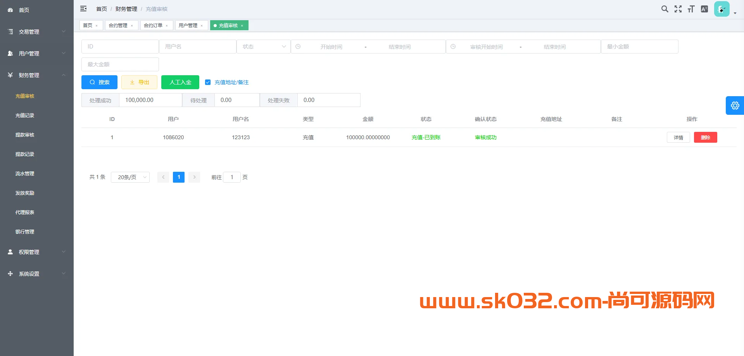Collapse the sidebar with hamburger icon

point(83,9)
